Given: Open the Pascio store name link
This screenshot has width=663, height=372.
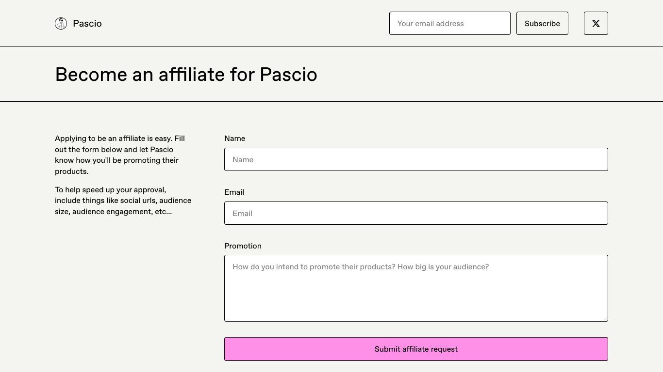Looking at the screenshot, I should coord(87,23).
